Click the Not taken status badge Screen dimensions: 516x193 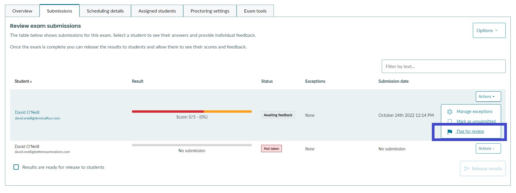[x=271, y=149]
